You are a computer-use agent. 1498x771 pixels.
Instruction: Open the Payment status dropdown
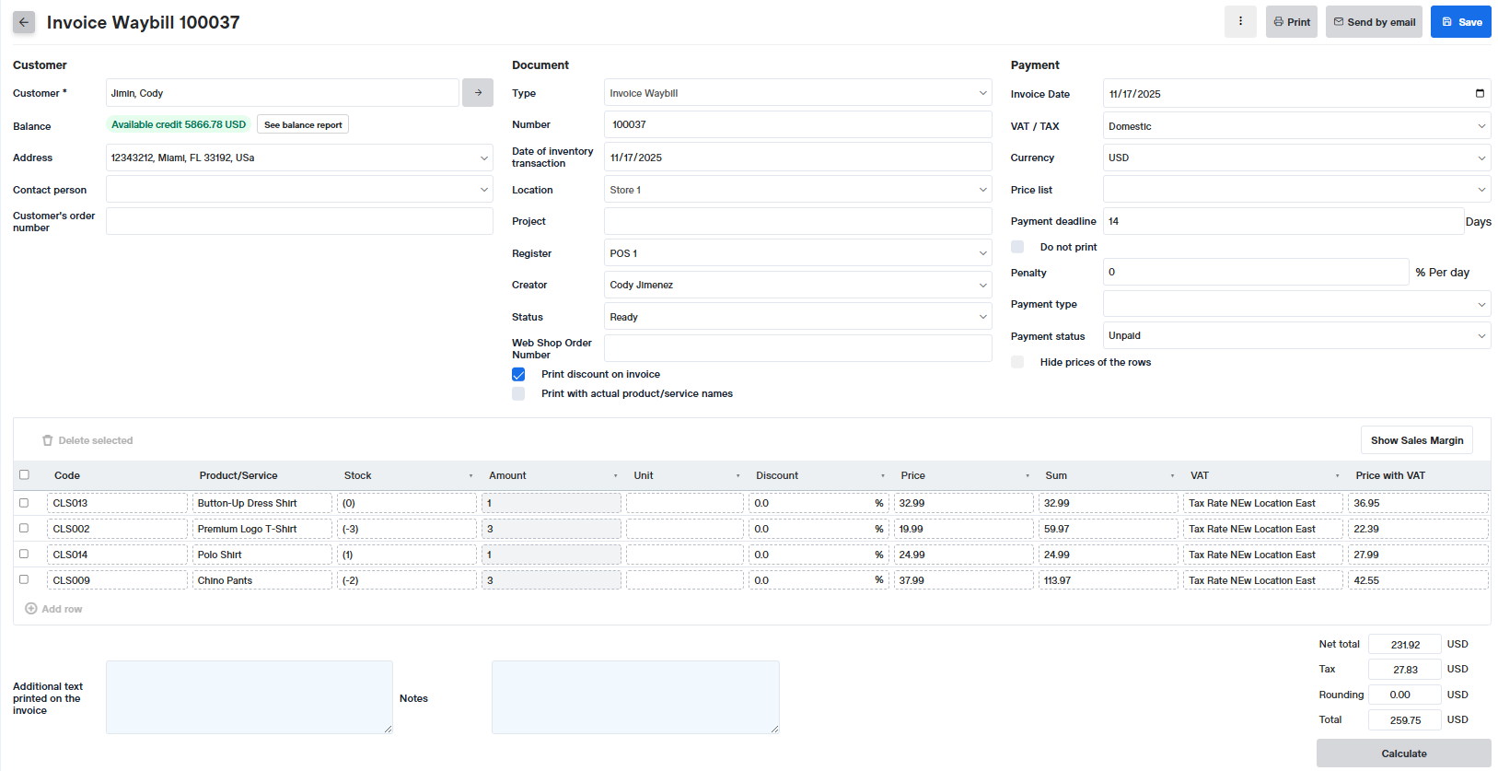(1297, 335)
